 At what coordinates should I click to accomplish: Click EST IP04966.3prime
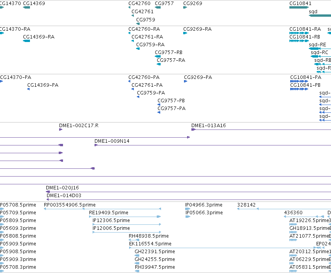pyautogui.click(x=204, y=205)
